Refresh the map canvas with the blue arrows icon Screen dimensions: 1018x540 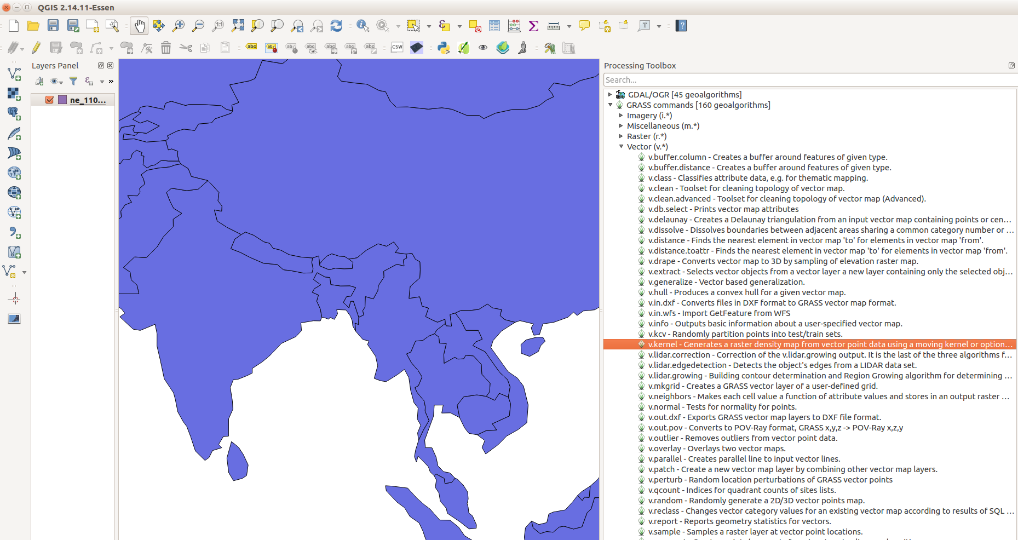coord(336,26)
